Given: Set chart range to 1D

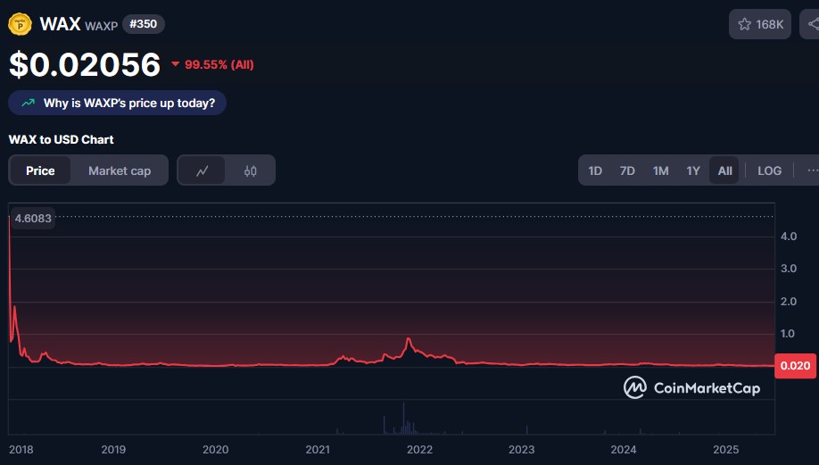Looking at the screenshot, I should [595, 170].
